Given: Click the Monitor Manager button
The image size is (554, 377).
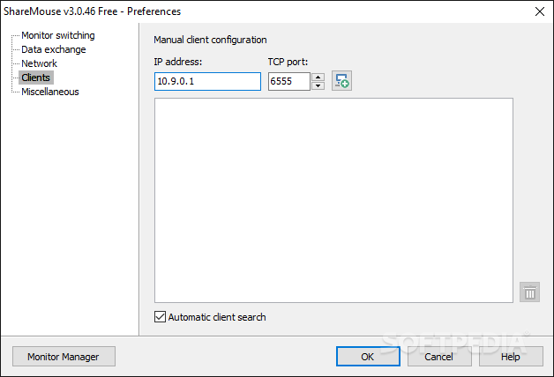Looking at the screenshot, I should [x=64, y=357].
